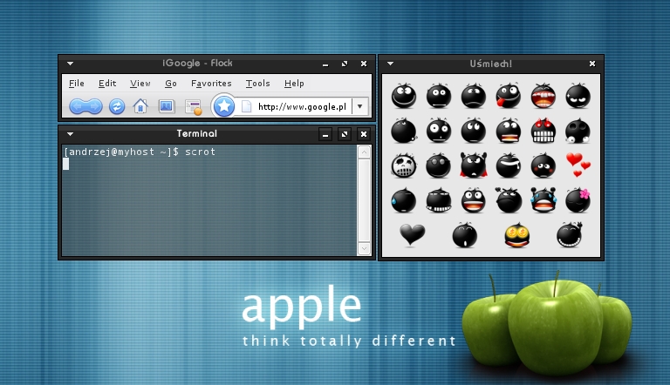The width and height of the screenshot is (670, 385).
Task: Select the sleepy smiley with a bubble
Action: click(403, 131)
